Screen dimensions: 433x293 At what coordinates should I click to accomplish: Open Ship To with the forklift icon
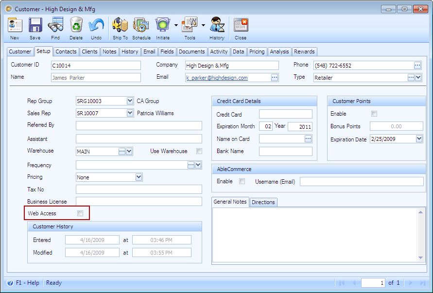click(120, 25)
